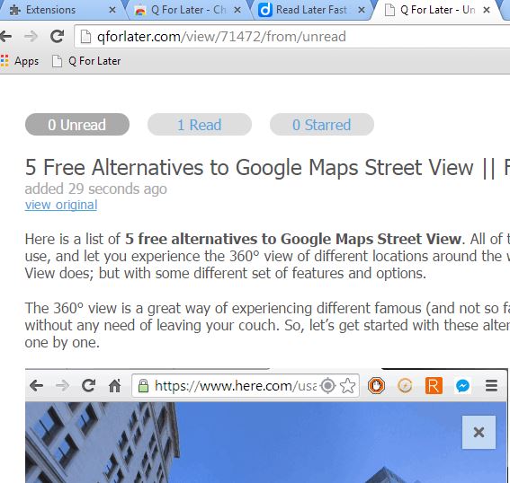Reload the qforlater.com page
The image size is (510, 483).
coord(57,36)
